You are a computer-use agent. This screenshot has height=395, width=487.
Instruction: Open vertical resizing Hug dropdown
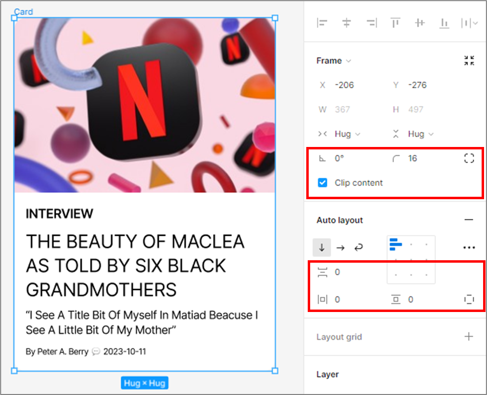click(421, 134)
